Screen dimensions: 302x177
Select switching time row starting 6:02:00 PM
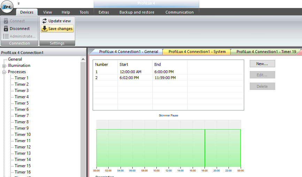coord(168,78)
